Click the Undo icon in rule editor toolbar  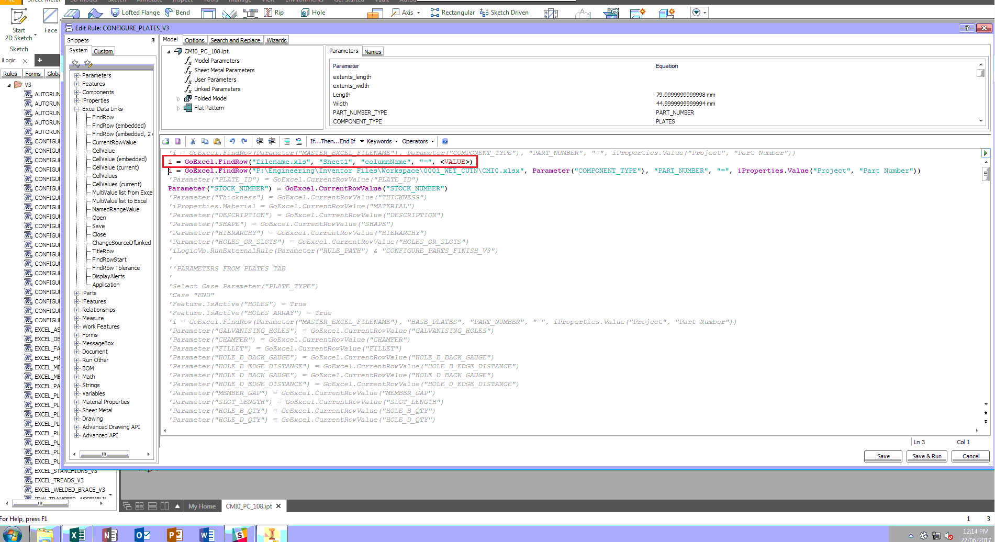[232, 141]
